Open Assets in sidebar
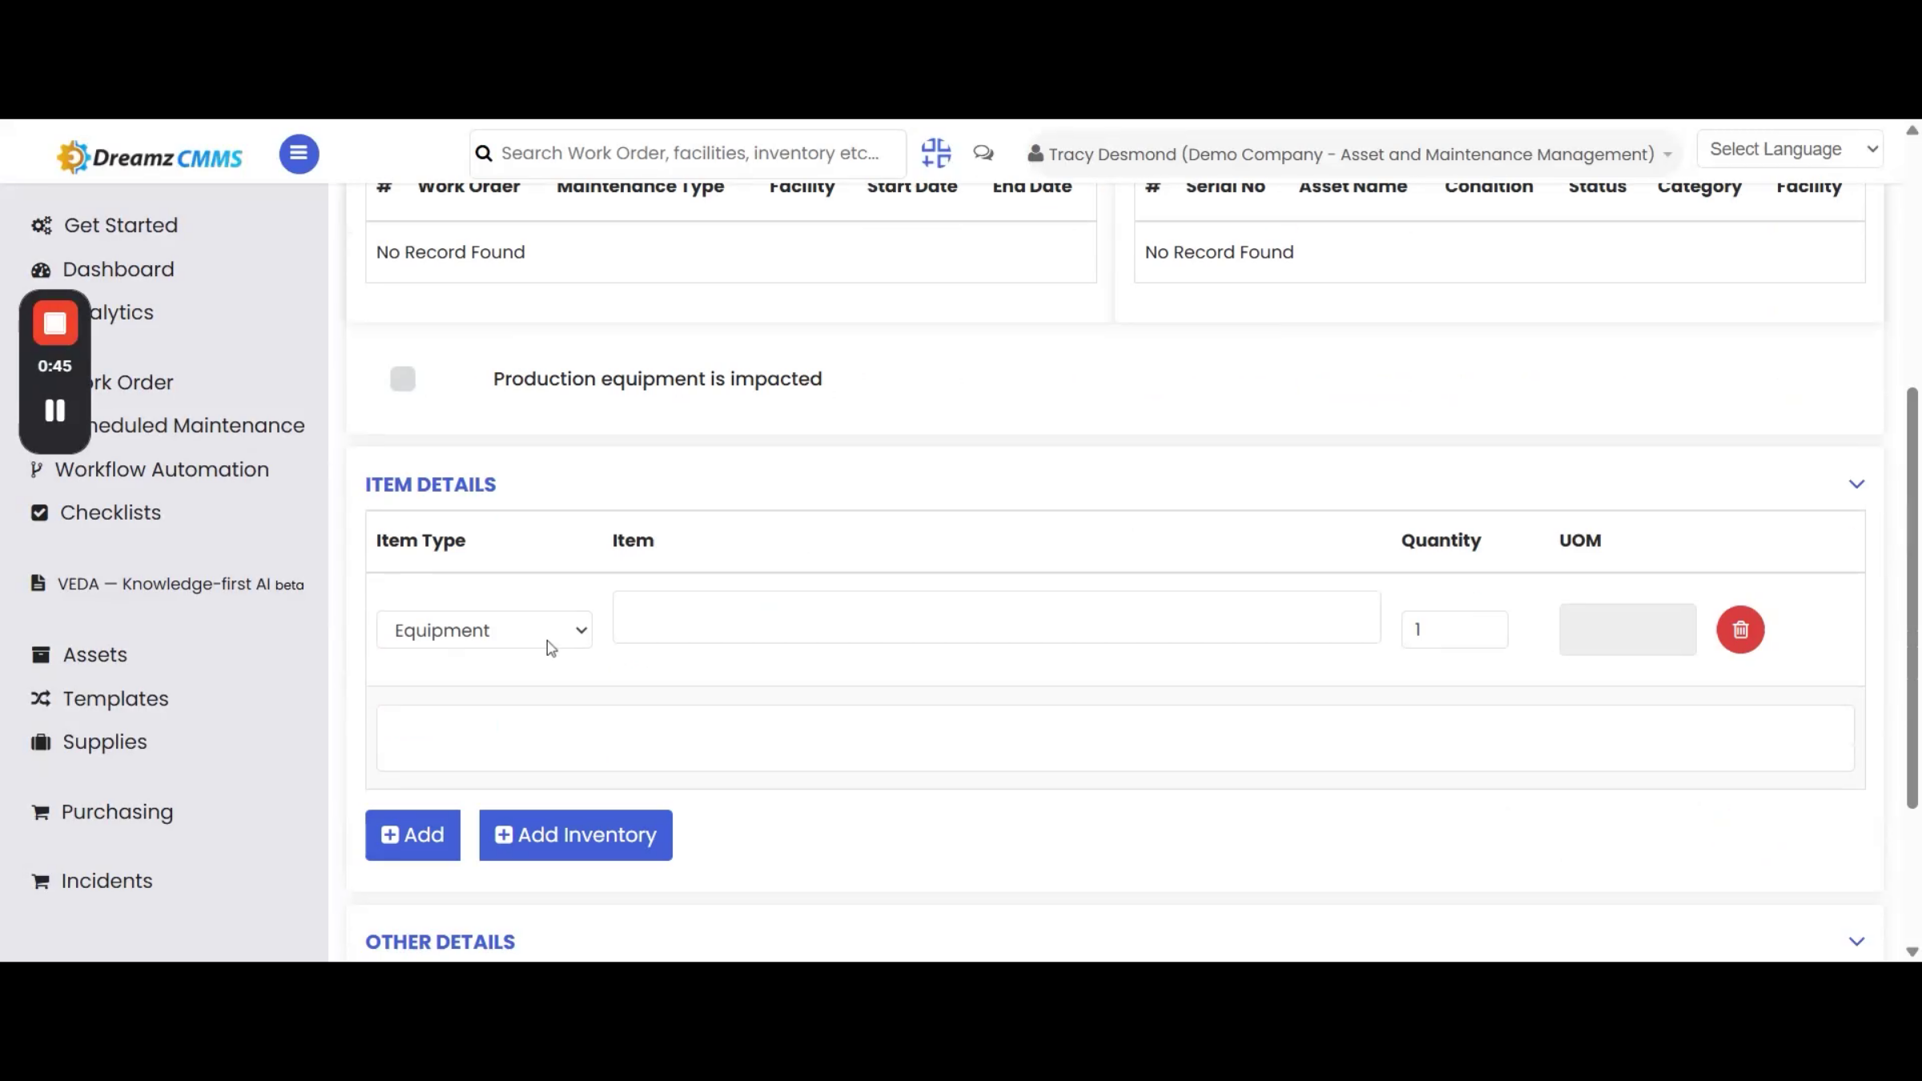1922x1081 pixels. click(x=94, y=655)
